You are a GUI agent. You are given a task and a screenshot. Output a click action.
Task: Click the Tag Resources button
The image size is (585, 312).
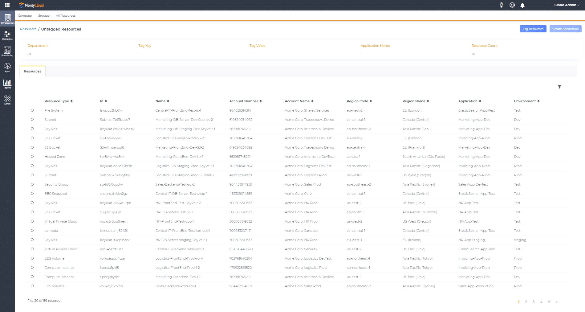pos(533,29)
